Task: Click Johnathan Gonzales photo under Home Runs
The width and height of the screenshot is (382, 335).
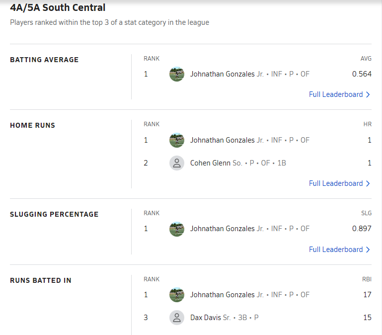Action: pos(177,140)
